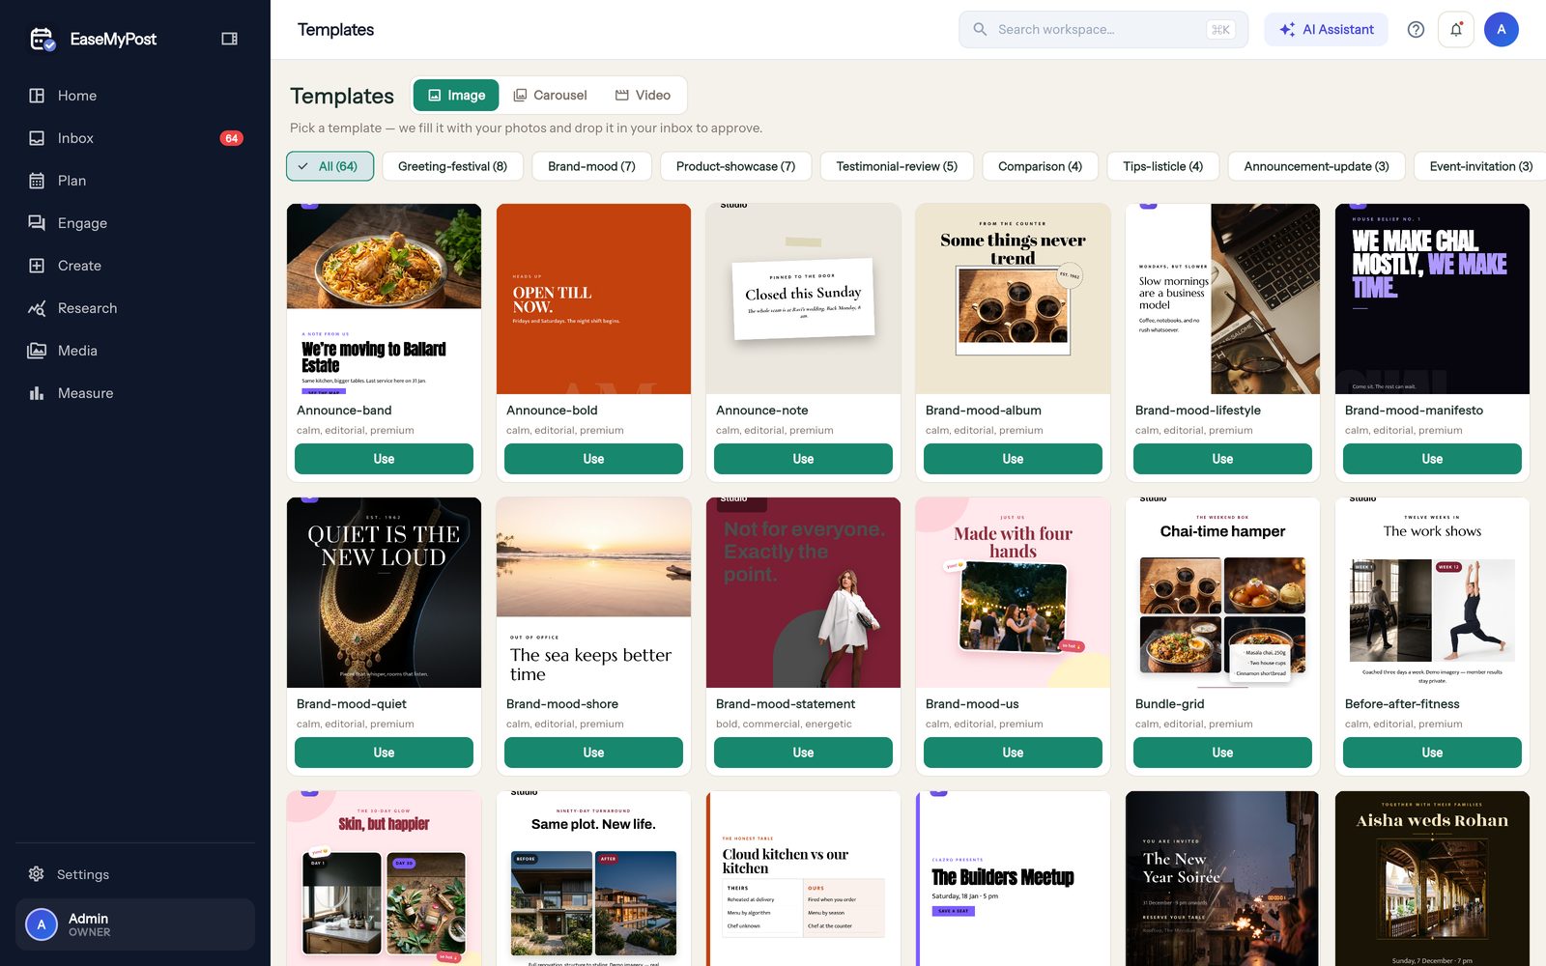Click the Inbox tray icon
Image resolution: width=1546 pixels, height=966 pixels.
37,138
